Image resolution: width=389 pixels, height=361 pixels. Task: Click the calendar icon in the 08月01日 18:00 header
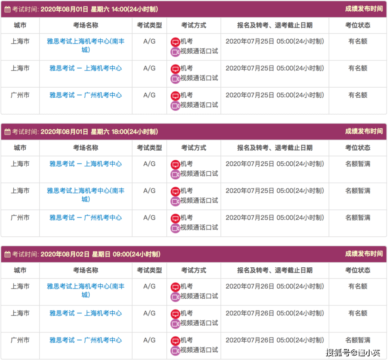coord(8,132)
